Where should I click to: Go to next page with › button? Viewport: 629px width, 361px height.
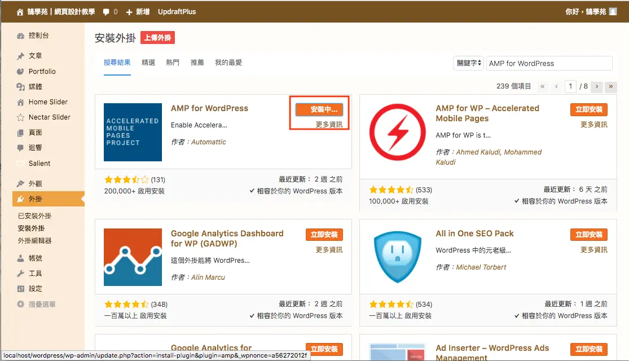click(x=597, y=86)
